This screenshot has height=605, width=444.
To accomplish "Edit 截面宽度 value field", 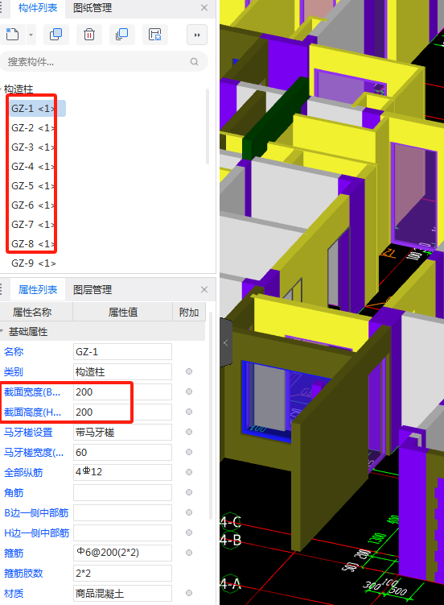I will click(x=122, y=392).
